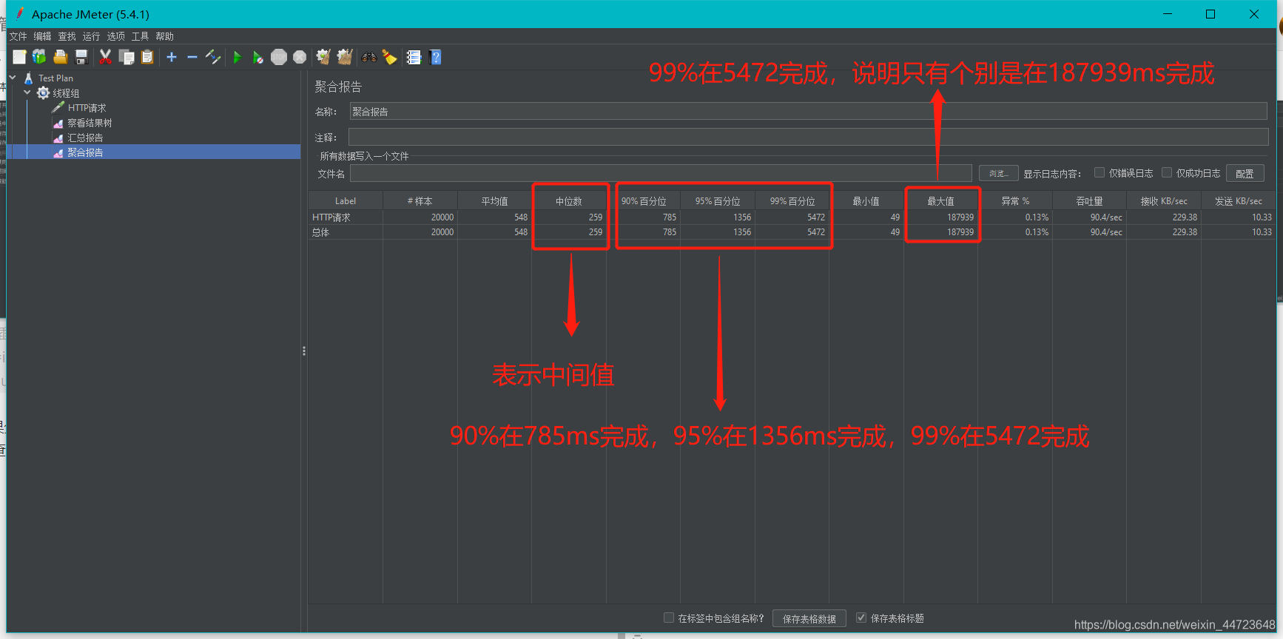
Task: Click the Clear results broom icon
Action: (x=323, y=57)
